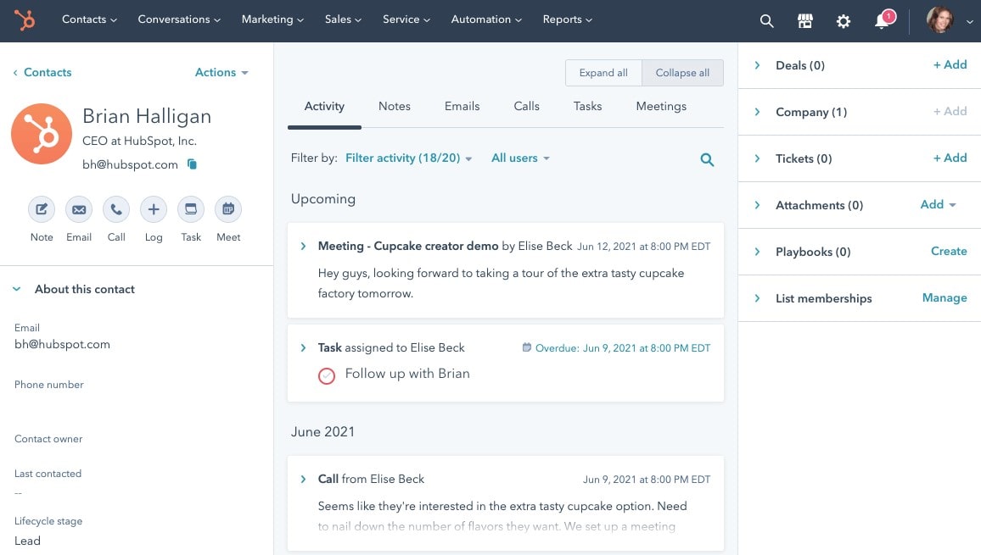Open the search magnifier in top bar
981x555 pixels.
coord(766,21)
